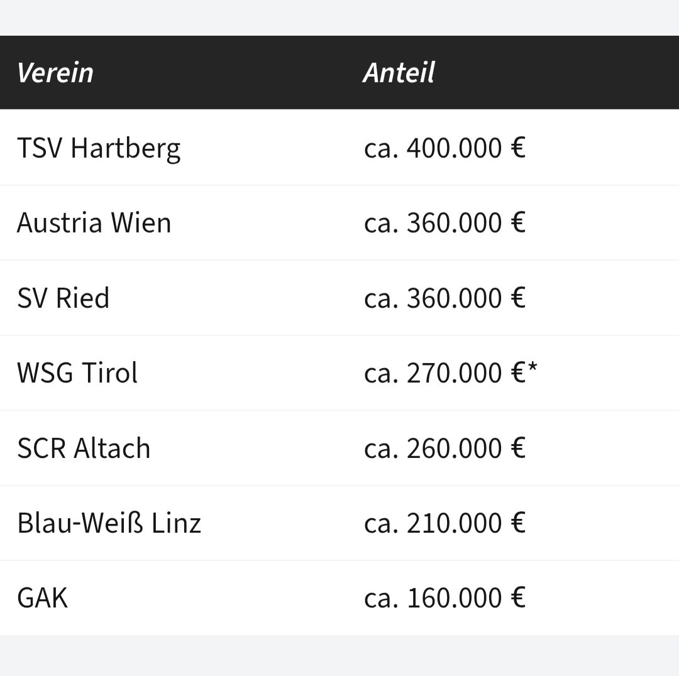The height and width of the screenshot is (676, 679).
Task: Select the Austria Wien club name
Action: pos(94,223)
